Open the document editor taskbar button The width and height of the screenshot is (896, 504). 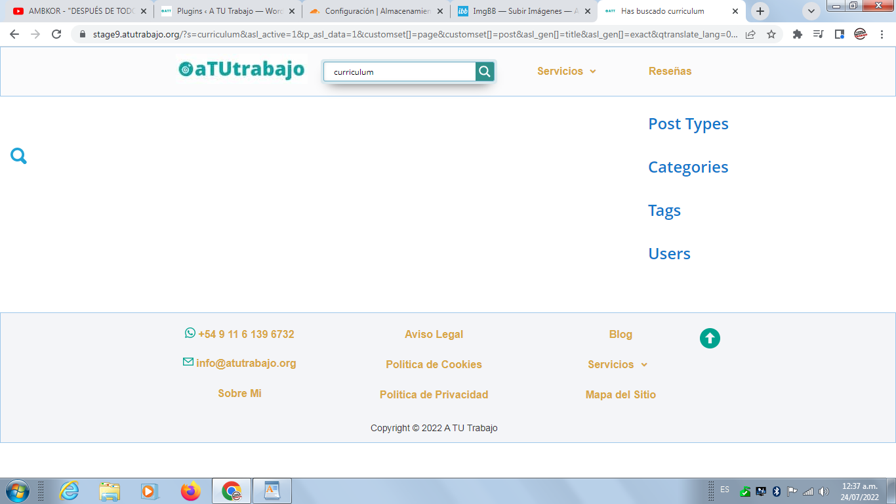[x=272, y=491]
